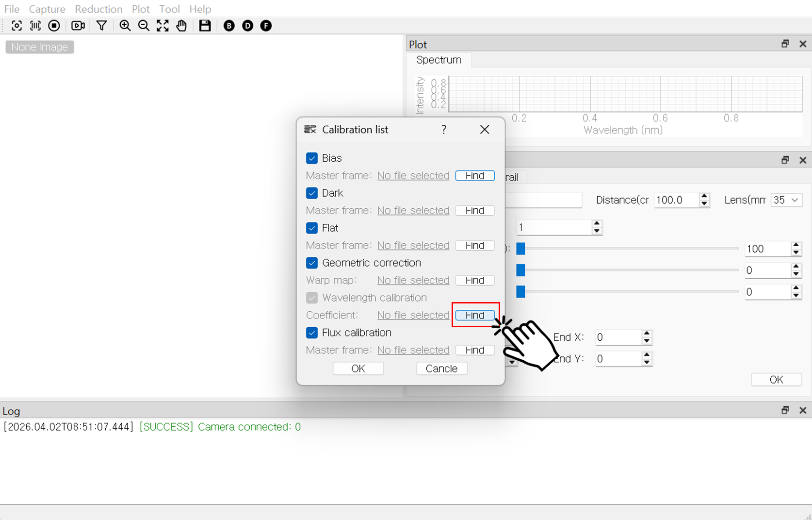Screen dimensions: 812x520
Task: Increase End X value with up arrow
Action: click(647, 334)
